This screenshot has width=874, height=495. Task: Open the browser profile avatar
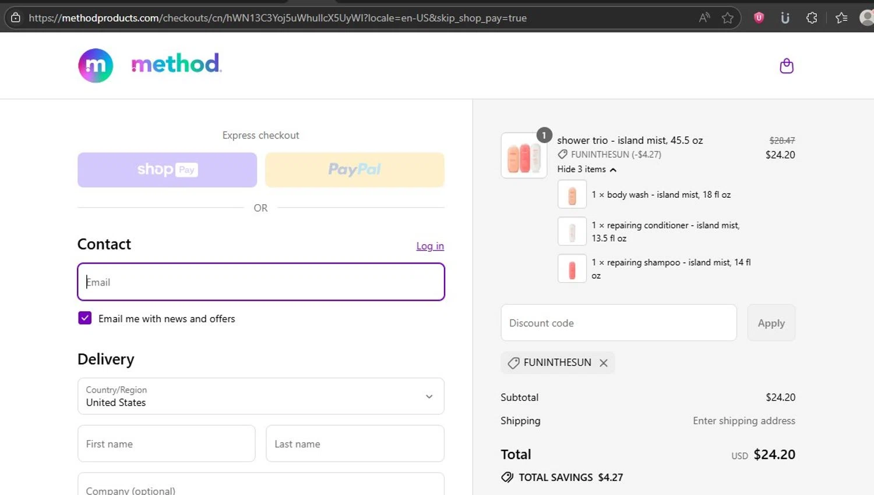tap(867, 18)
